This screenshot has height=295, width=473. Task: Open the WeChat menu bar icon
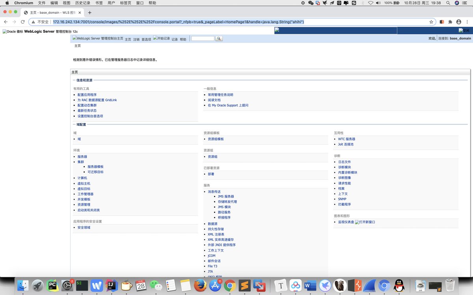tap(311, 3)
